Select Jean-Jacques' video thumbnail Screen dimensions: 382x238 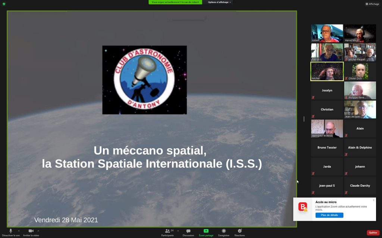point(360,110)
